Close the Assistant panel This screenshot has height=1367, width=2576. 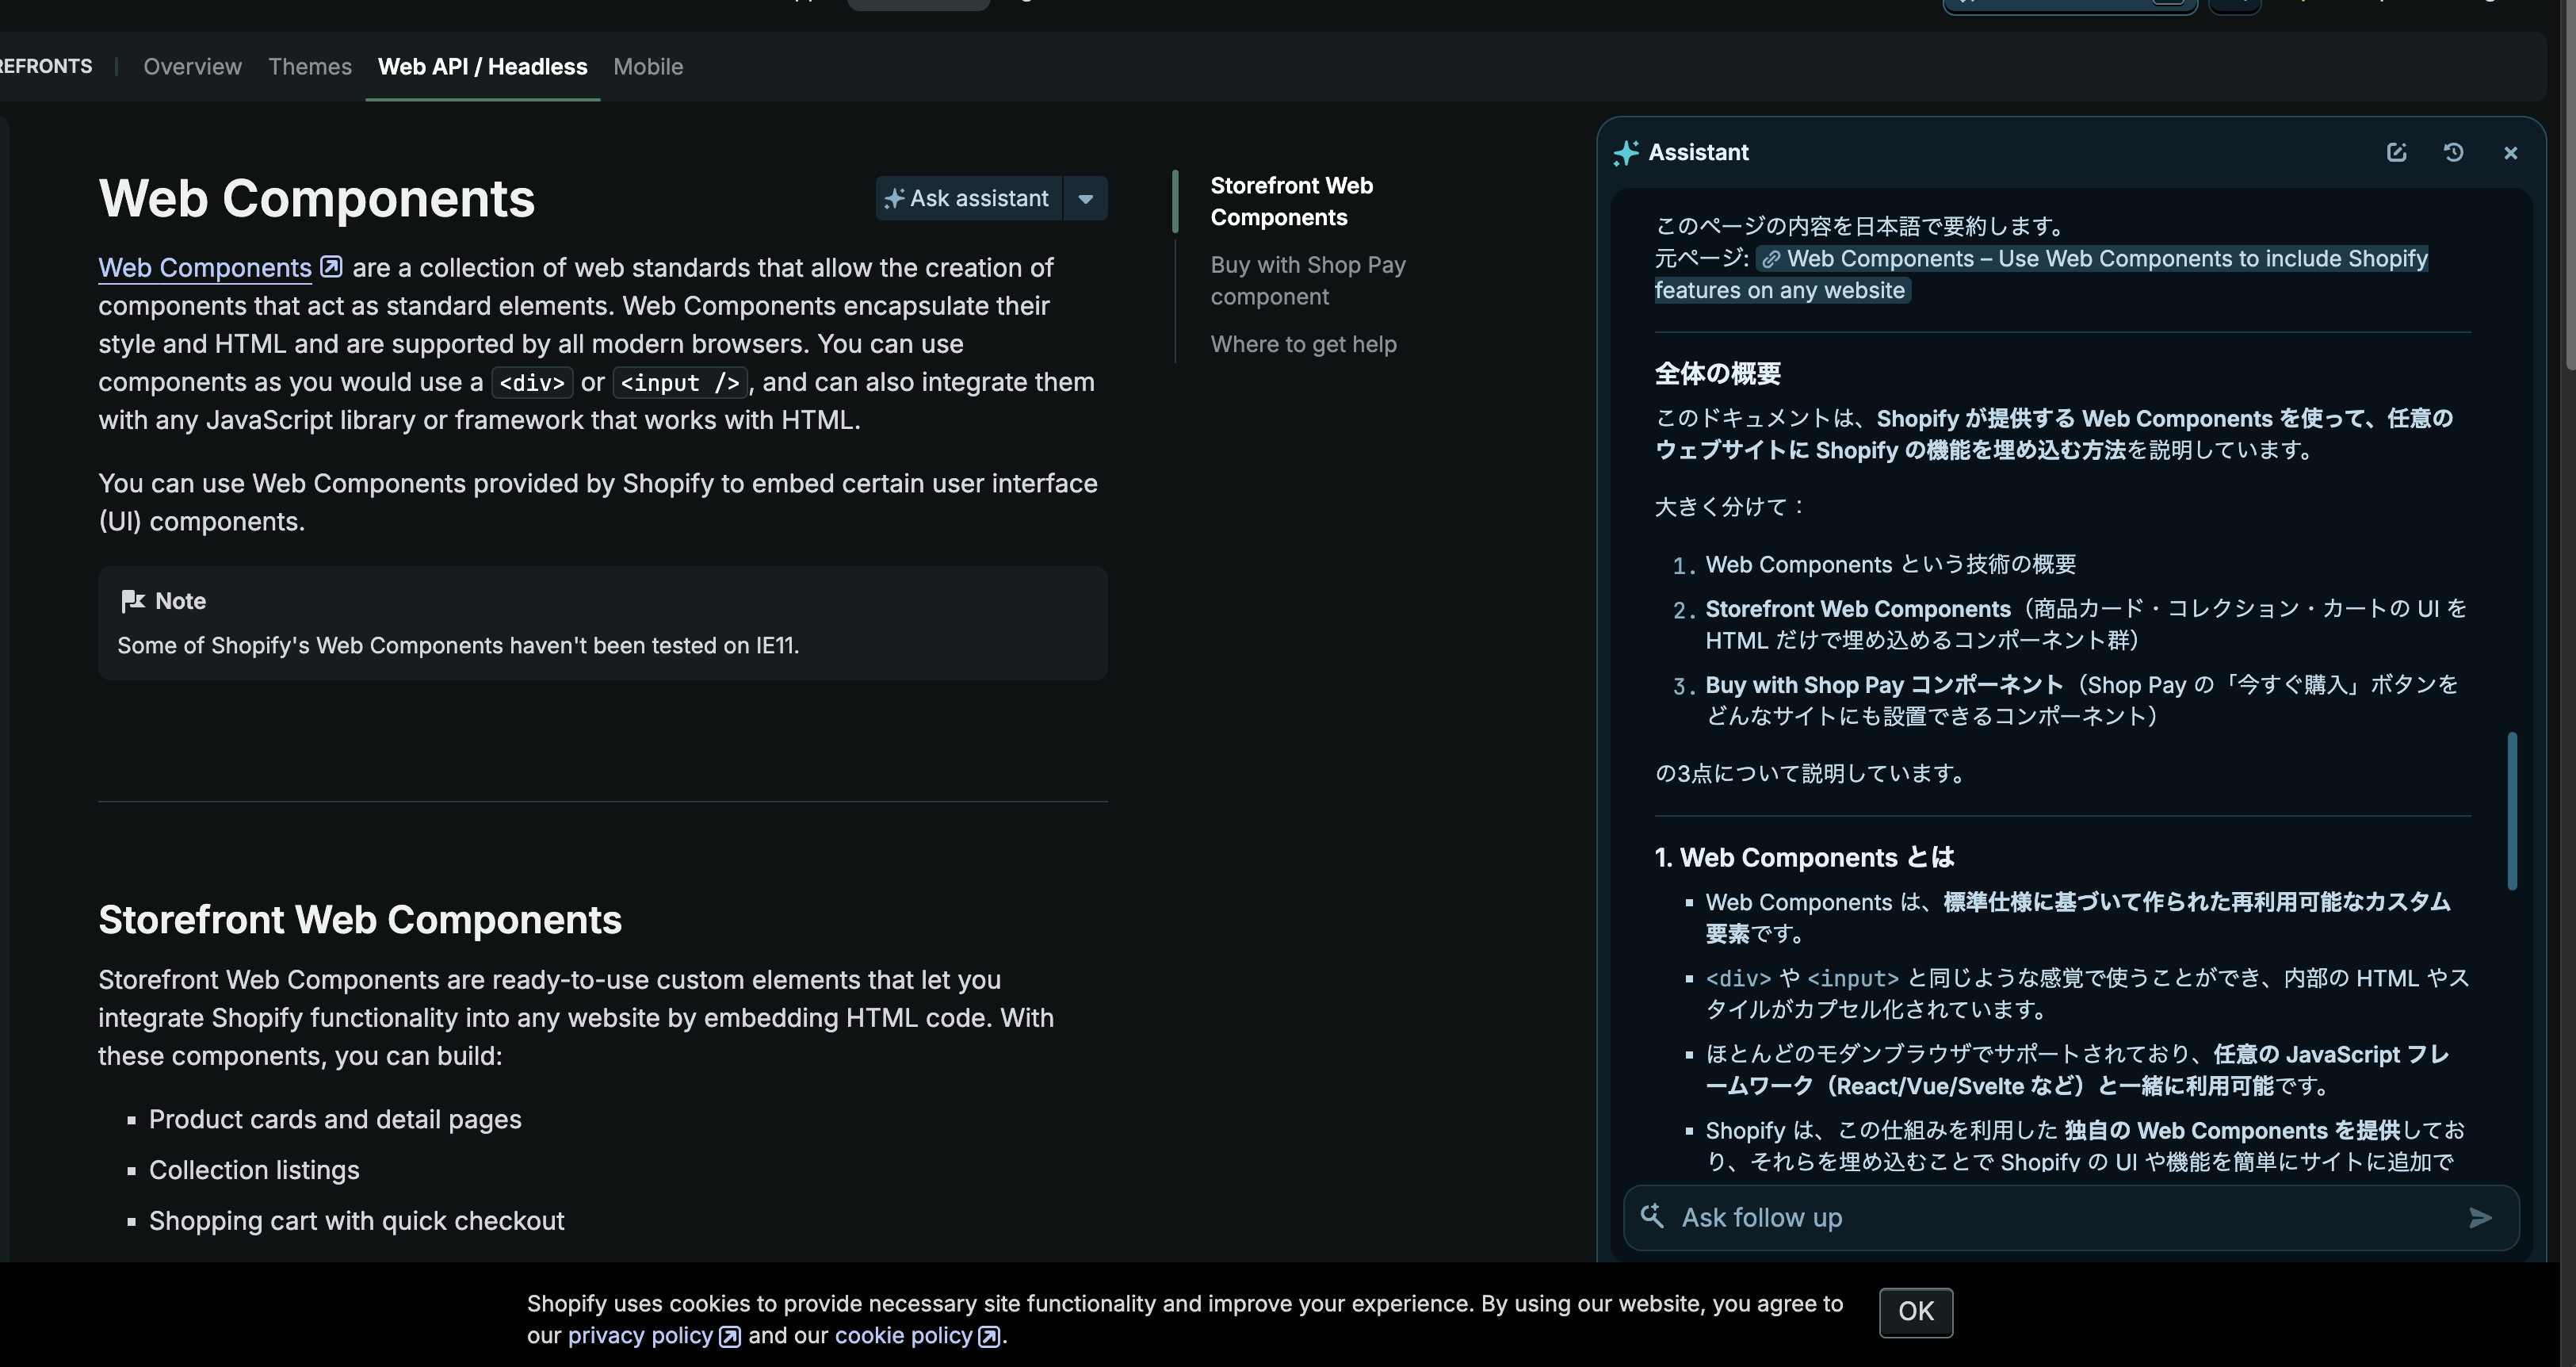coord(2510,153)
